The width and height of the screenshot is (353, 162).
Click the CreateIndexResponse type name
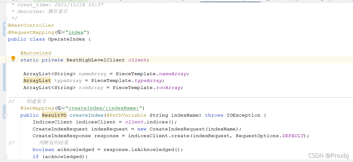(62, 136)
